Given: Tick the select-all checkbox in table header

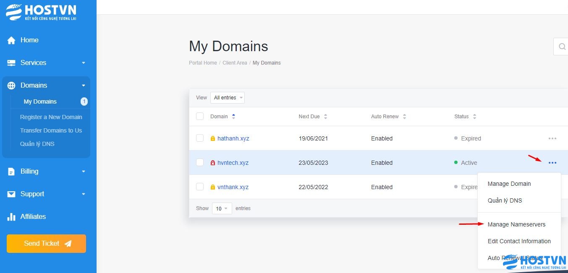Looking at the screenshot, I should coord(200,116).
